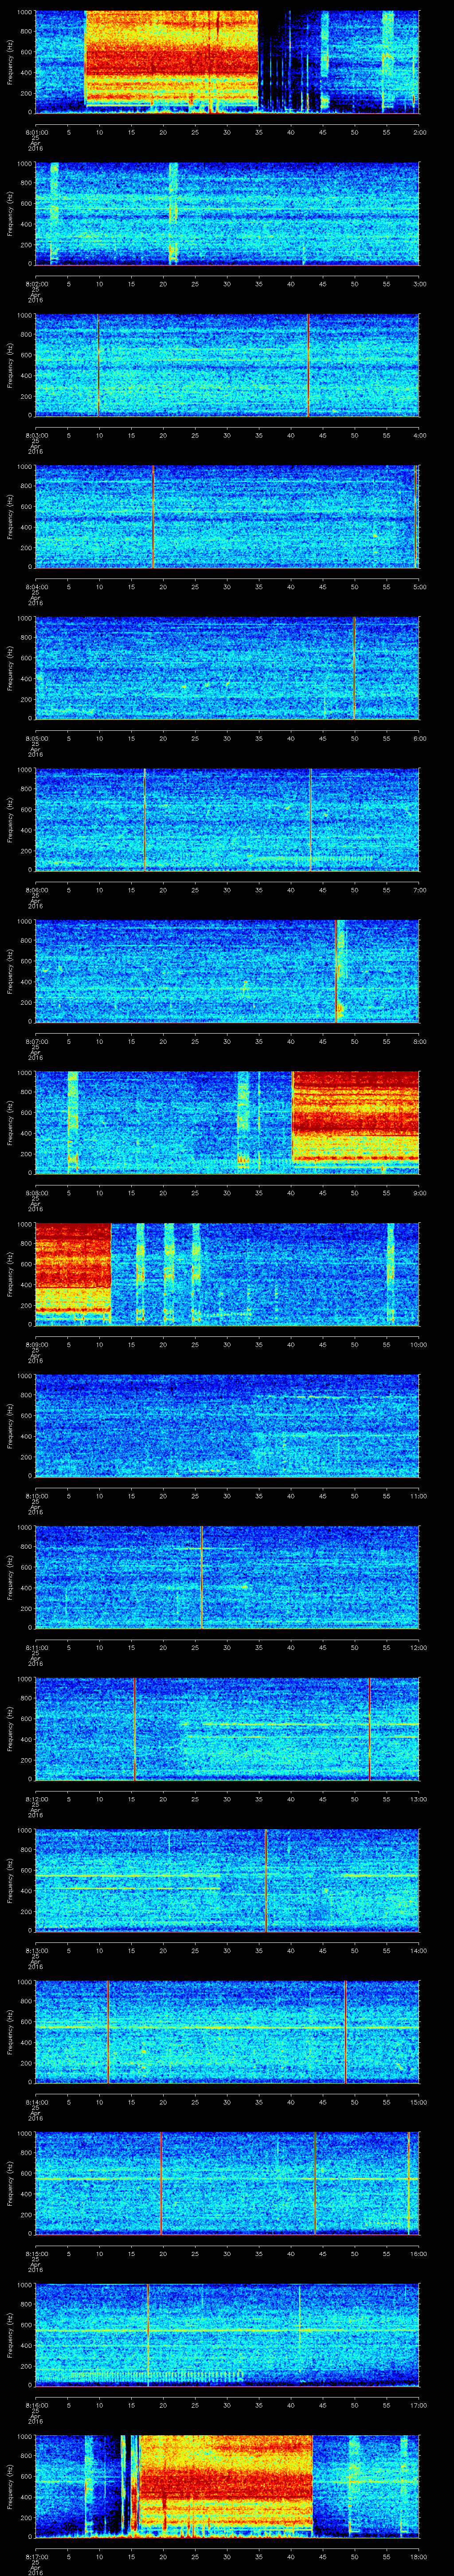Image resolution: width=454 pixels, height=2576 pixels.
Task: Click the red vertical line near 52s in 8:12:00 panel
Action: coord(369,1729)
